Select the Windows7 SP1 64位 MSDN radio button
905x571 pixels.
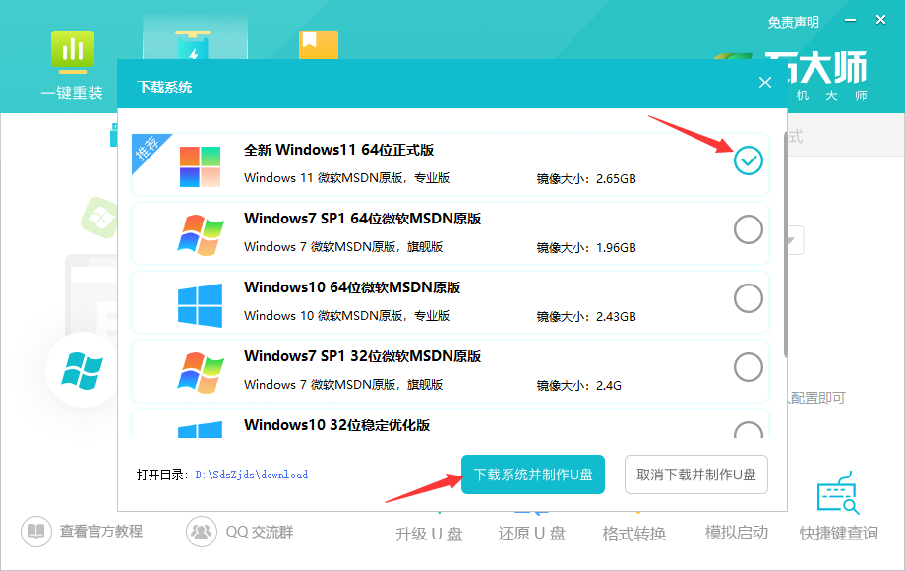749,228
